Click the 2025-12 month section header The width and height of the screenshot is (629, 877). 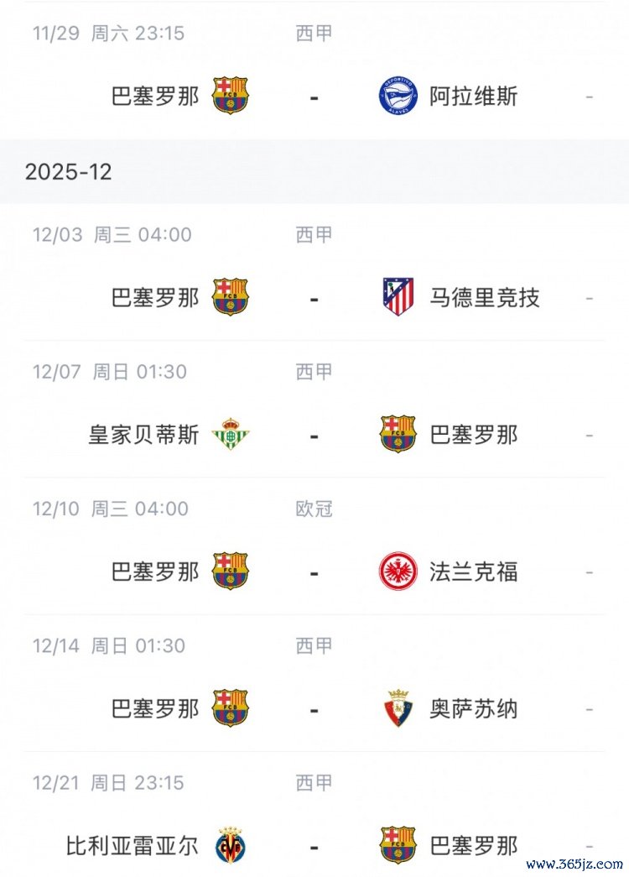(x=69, y=172)
